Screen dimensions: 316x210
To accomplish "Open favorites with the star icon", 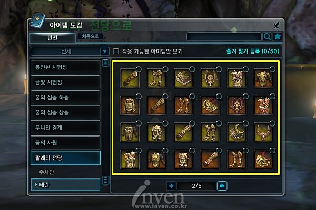I will point(278,37).
